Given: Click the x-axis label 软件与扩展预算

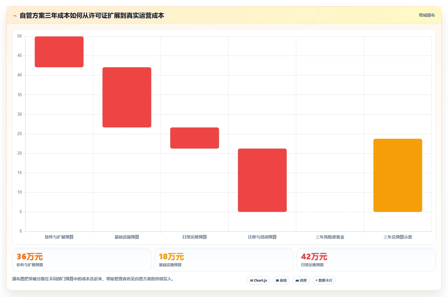Looking at the screenshot, I should click(59, 237).
